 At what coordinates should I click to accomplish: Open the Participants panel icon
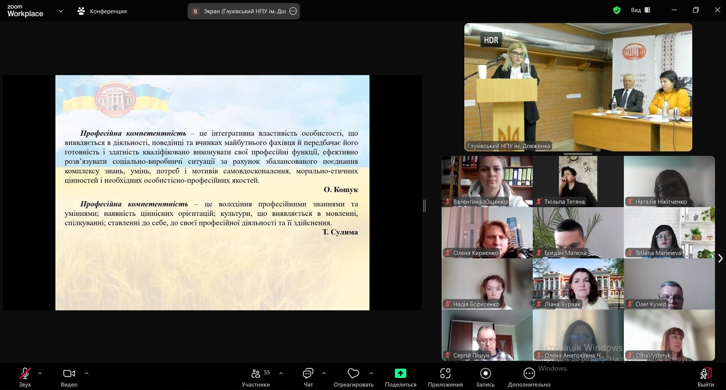tap(256, 374)
